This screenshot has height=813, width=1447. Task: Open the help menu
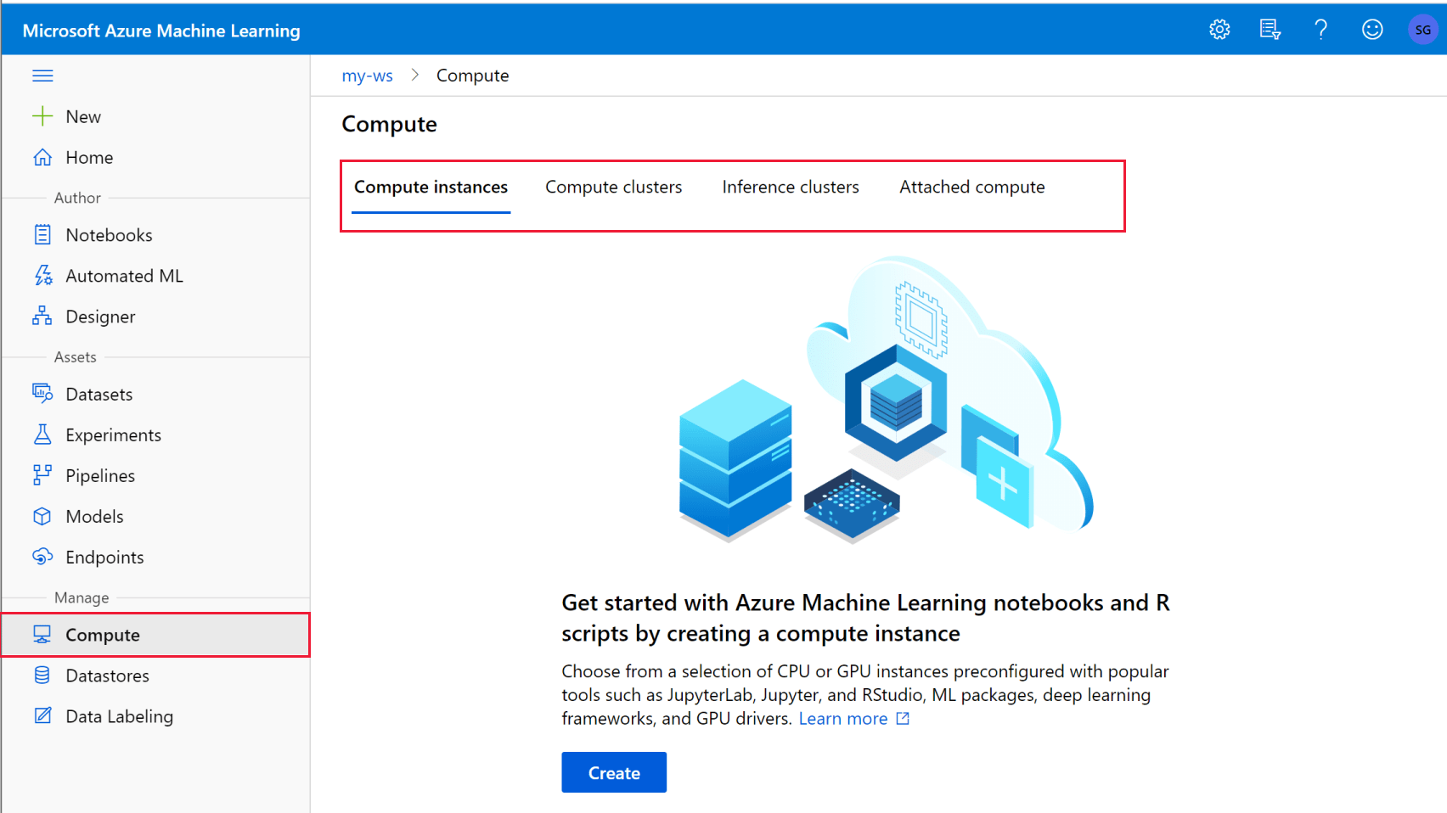coord(1321,29)
